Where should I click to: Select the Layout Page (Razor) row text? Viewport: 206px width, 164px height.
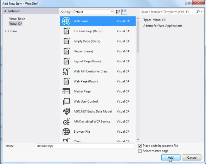tap(87, 61)
